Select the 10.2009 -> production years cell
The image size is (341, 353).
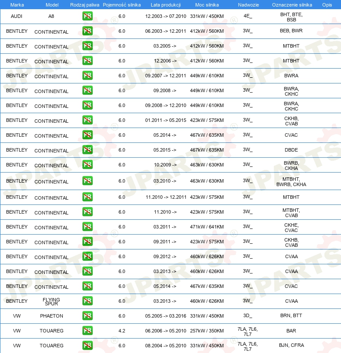tap(165, 165)
